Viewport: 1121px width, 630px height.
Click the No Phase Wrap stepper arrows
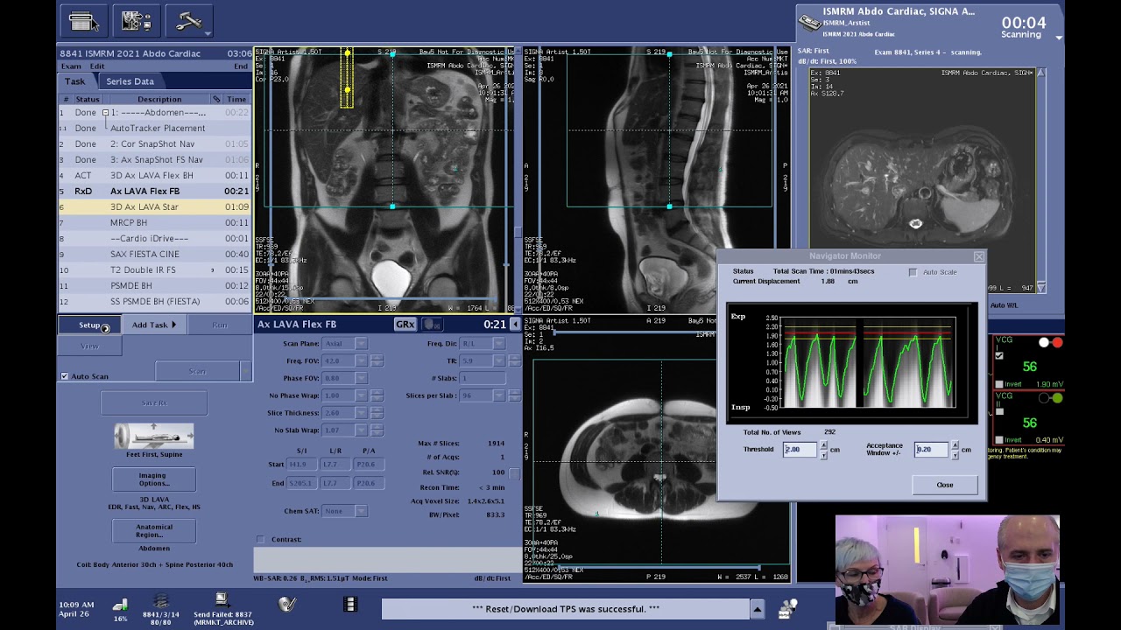point(376,395)
